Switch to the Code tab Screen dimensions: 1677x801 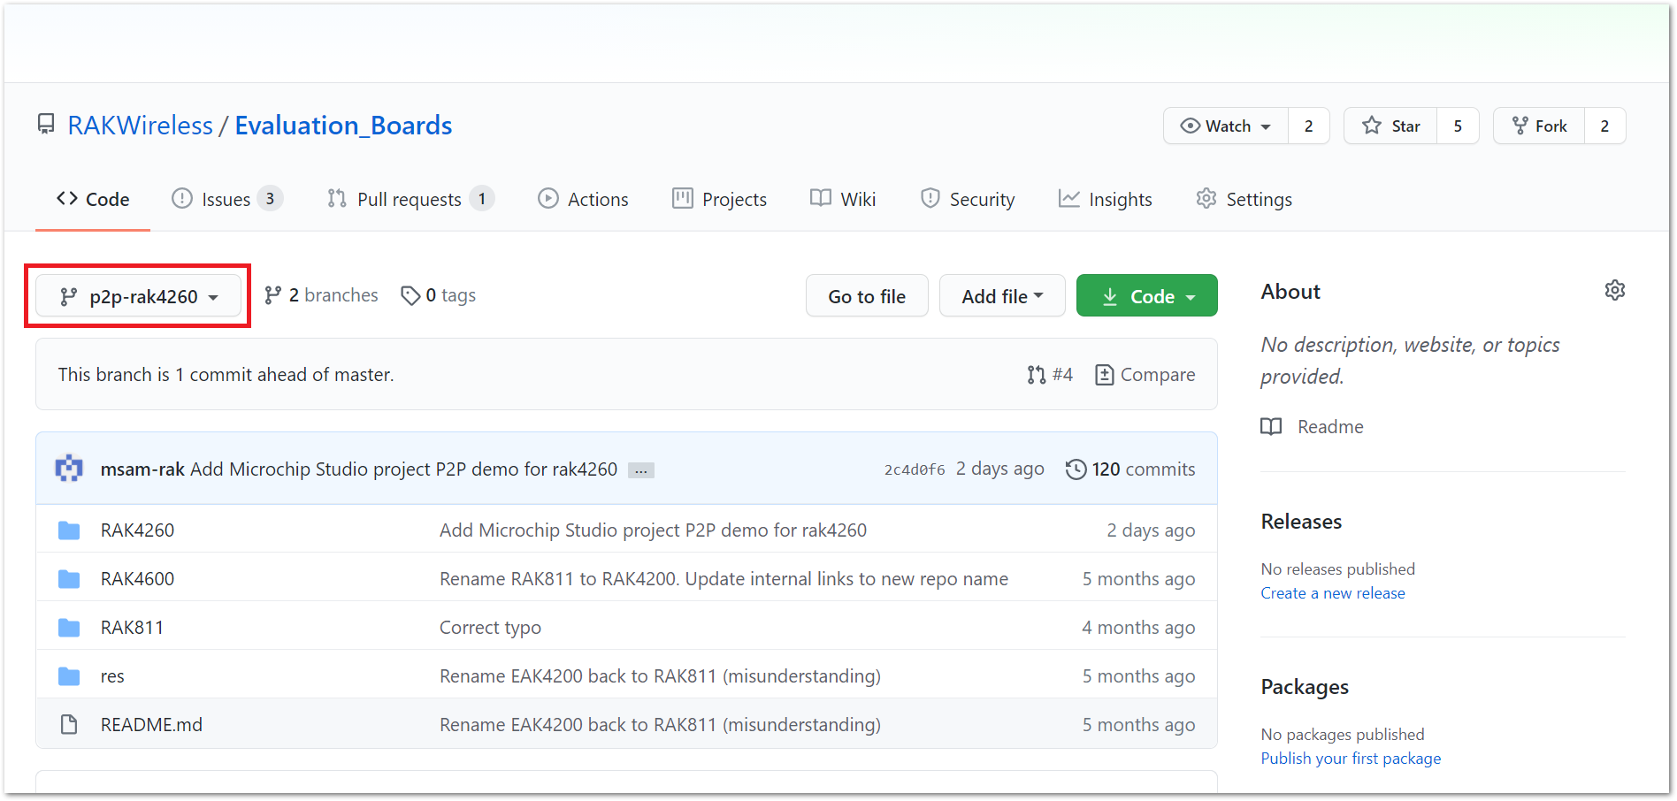(x=93, y=199)
